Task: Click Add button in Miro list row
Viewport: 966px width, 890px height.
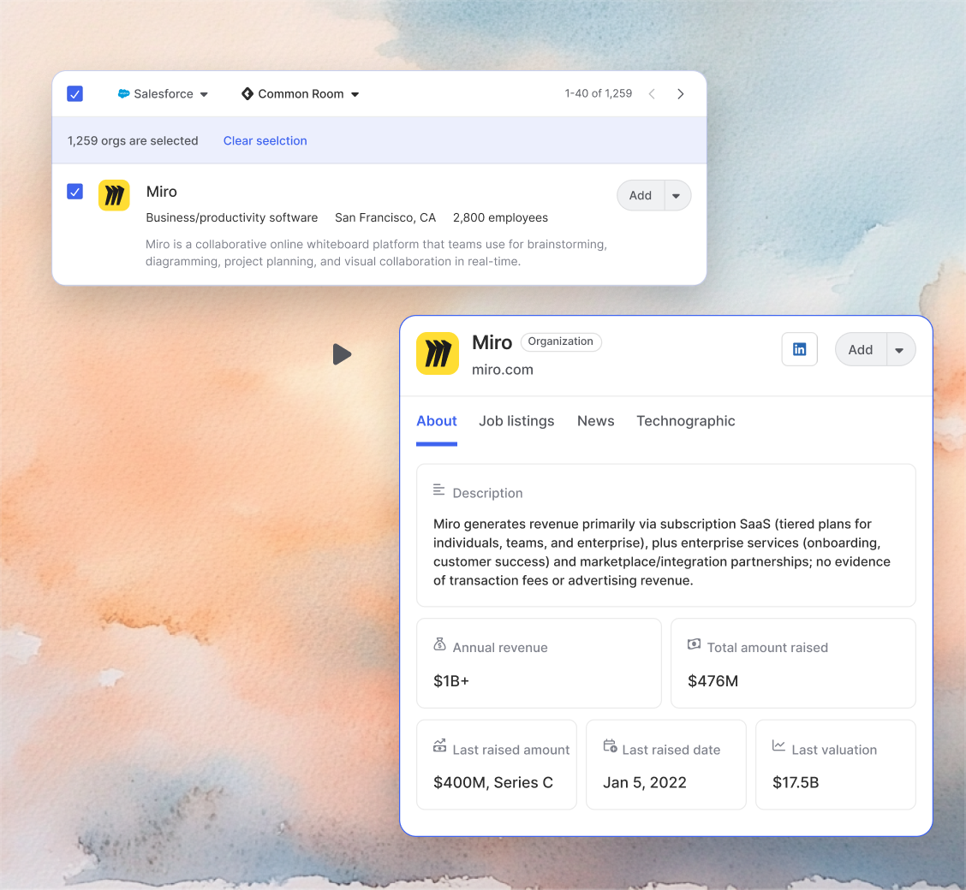Action: coord(640,195)
